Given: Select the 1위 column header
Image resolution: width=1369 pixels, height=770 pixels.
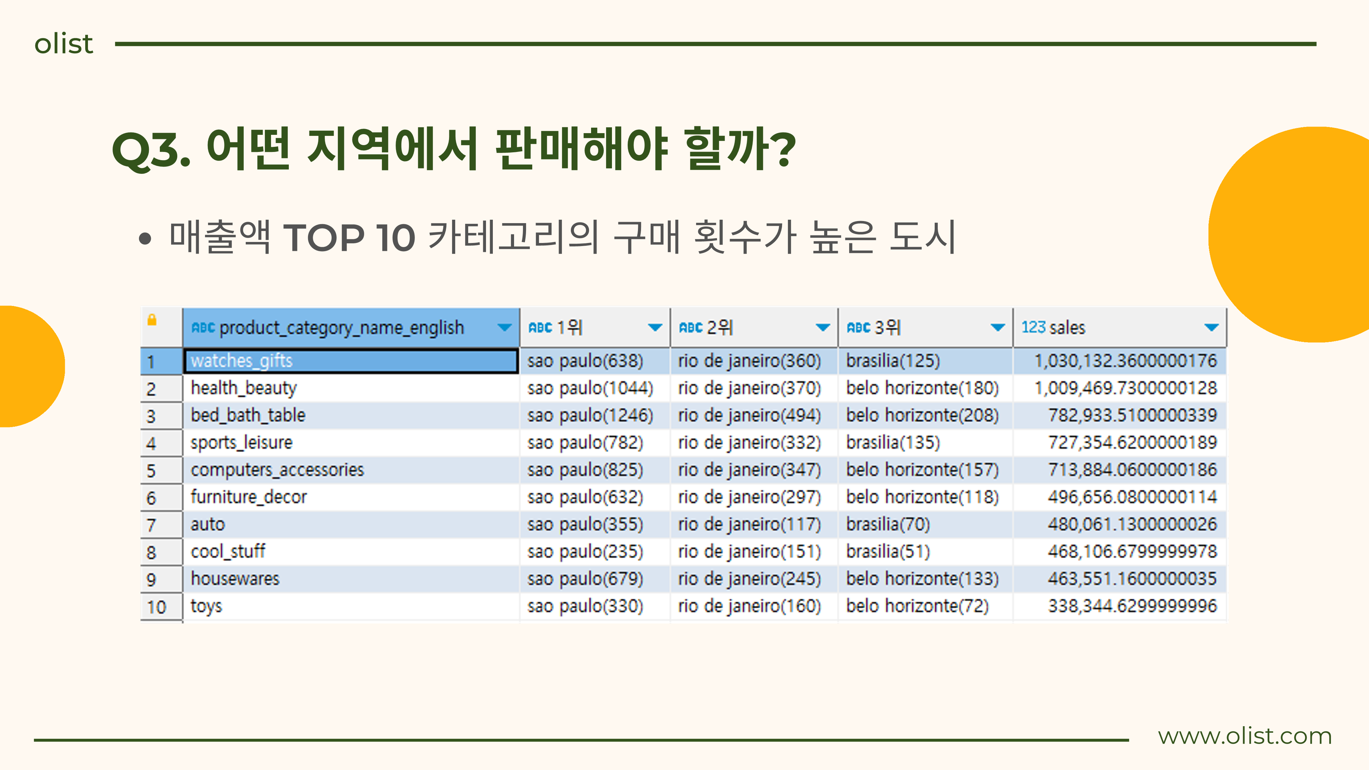Looking at the screenshot, I should [x=595, y=328].
